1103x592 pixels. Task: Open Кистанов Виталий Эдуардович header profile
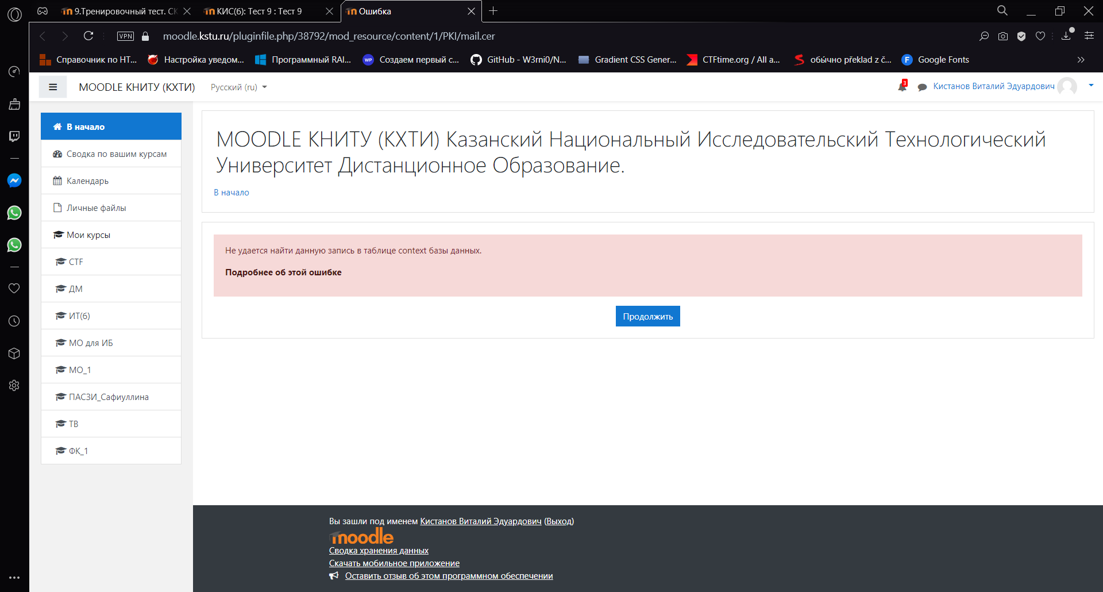(x=993, y=86)
